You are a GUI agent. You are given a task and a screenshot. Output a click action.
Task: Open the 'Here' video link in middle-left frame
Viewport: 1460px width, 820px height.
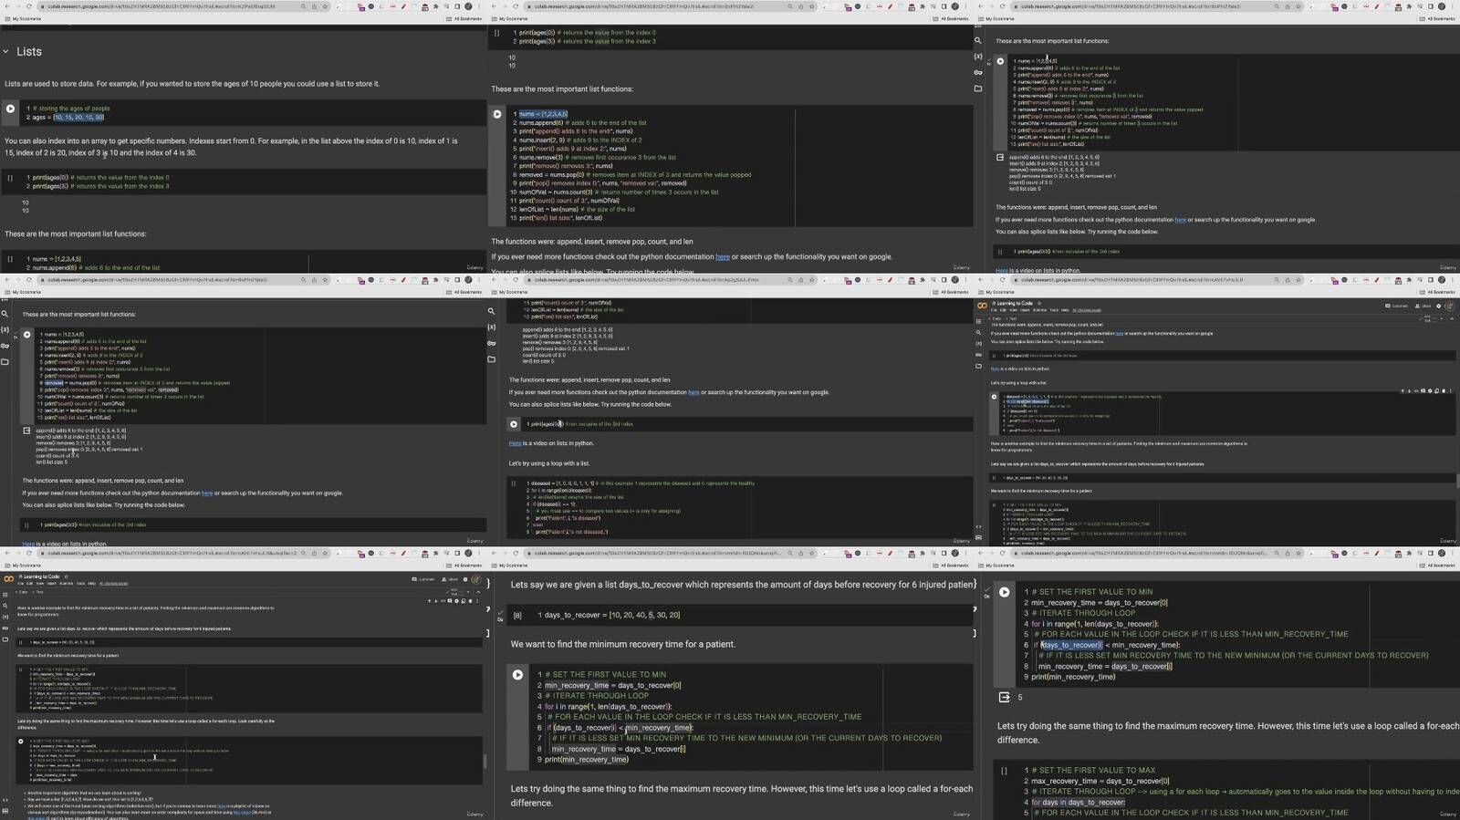[x=28, y=544]
